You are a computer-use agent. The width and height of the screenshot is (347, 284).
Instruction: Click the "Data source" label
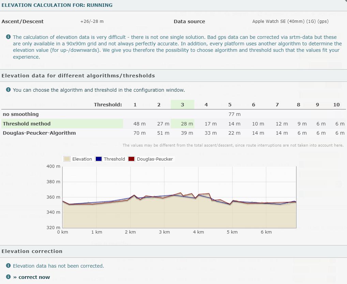click(190, 21)
